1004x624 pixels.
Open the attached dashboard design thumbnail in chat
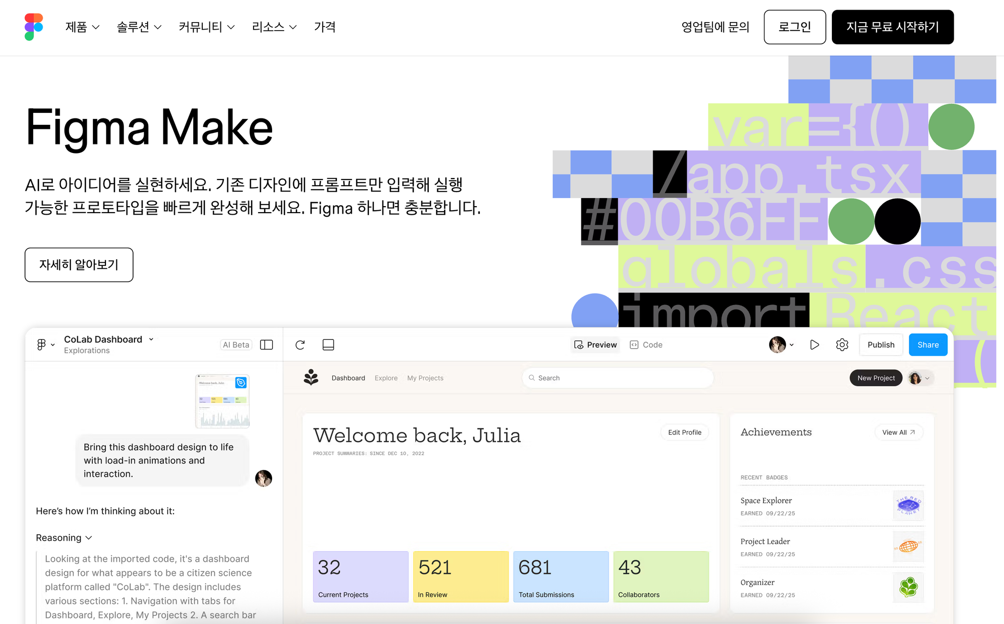point(222,401)
